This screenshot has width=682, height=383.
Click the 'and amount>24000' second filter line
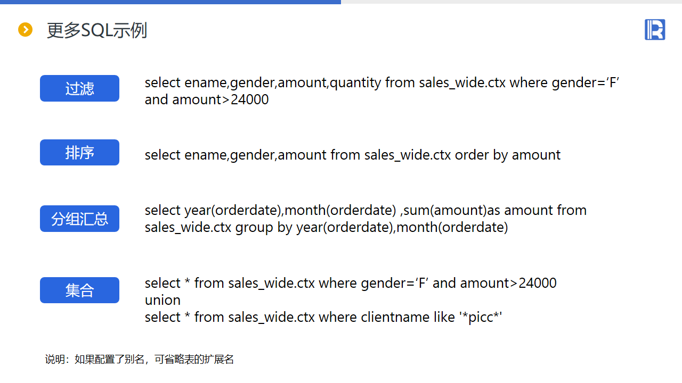(x=207, y=100)
